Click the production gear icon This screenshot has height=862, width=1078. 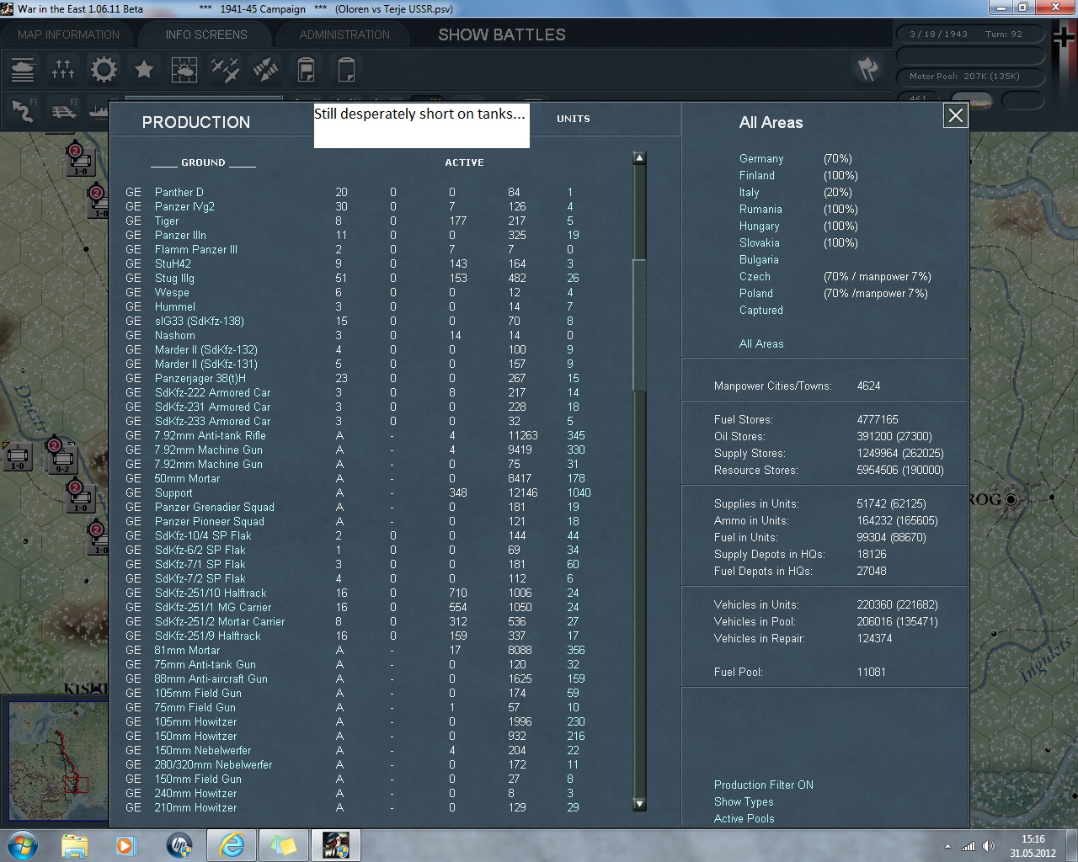pyautogui.click(x=104, y=69)
